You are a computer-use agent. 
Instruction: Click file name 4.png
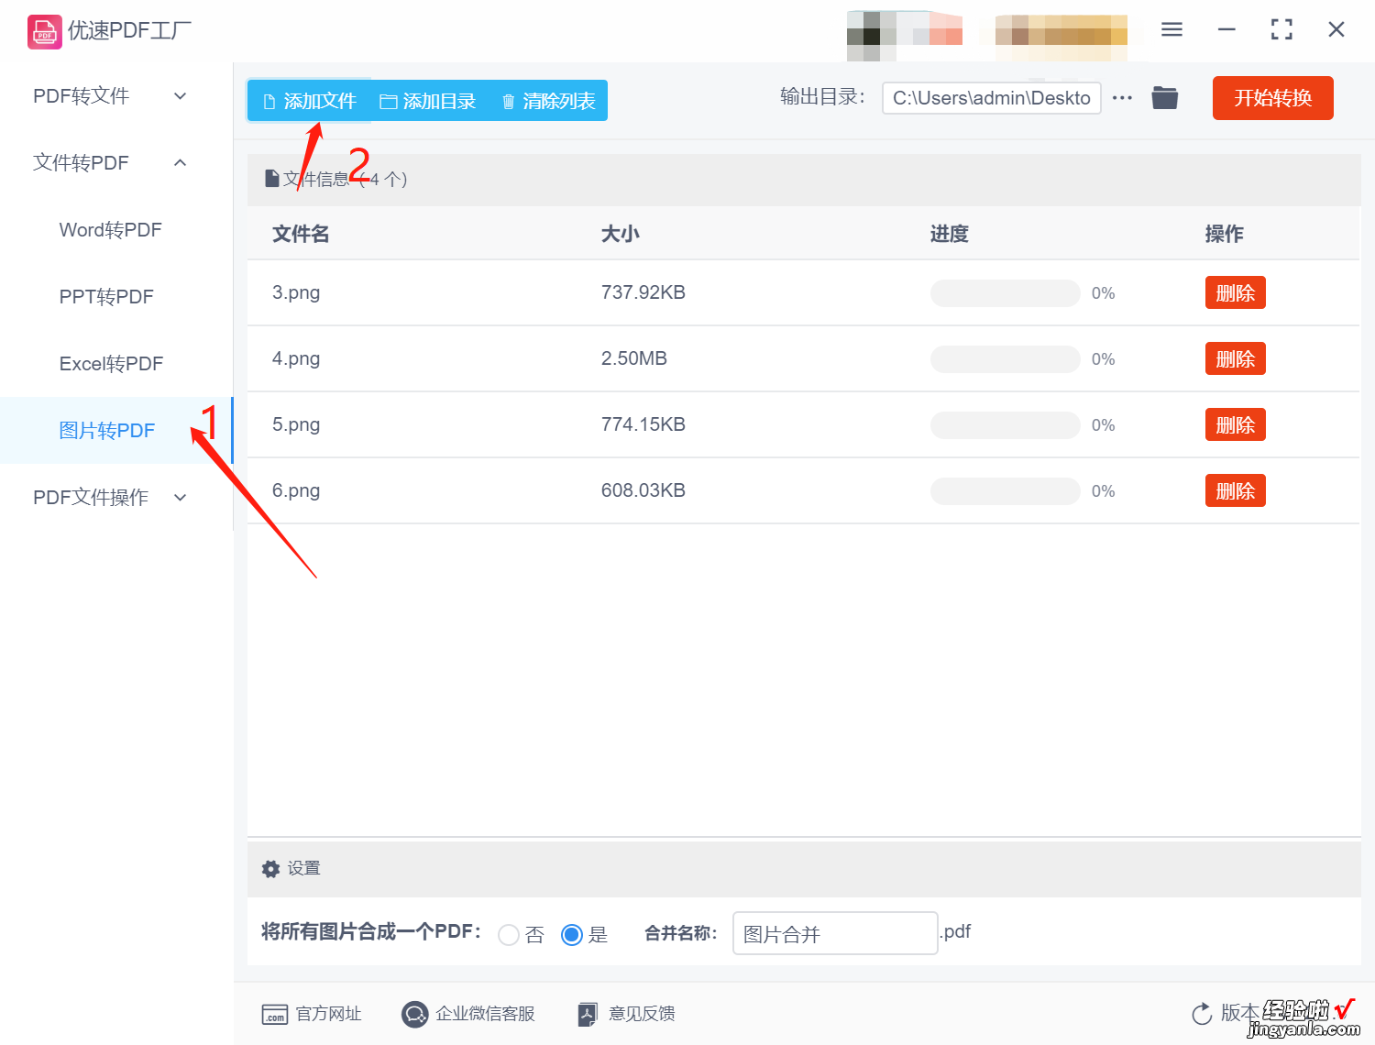click(296, 359)
